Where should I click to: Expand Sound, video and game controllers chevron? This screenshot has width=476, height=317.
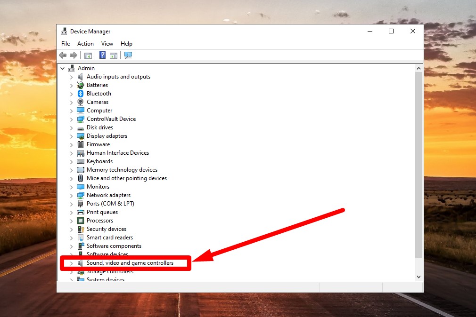click(x=71, y=263)
